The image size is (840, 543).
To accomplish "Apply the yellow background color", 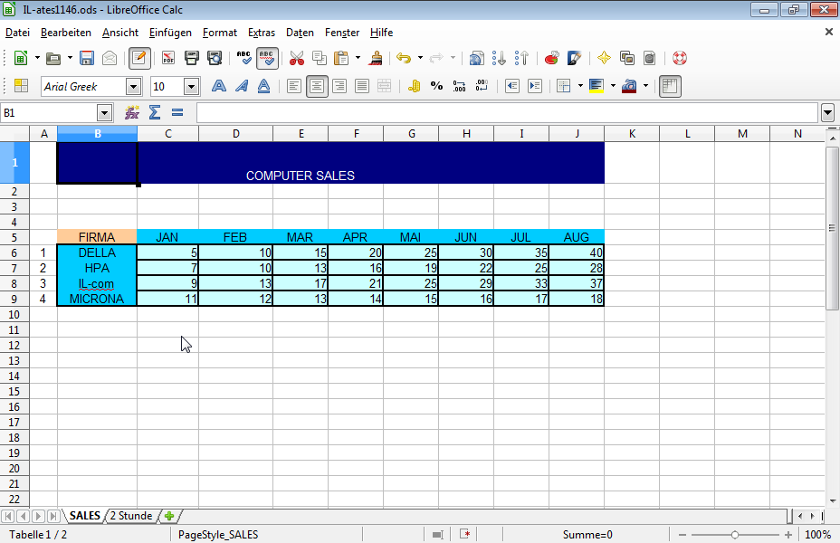I will pos(597,86).
